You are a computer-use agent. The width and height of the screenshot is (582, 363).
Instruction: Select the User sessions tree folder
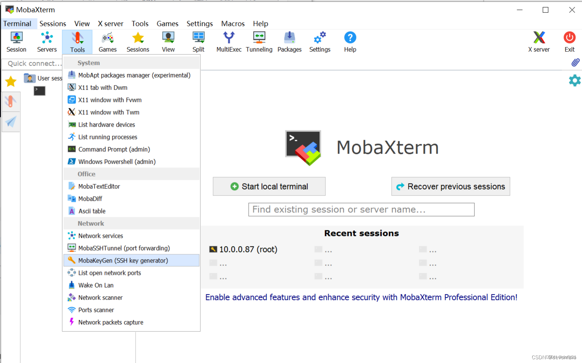point(43,78)
